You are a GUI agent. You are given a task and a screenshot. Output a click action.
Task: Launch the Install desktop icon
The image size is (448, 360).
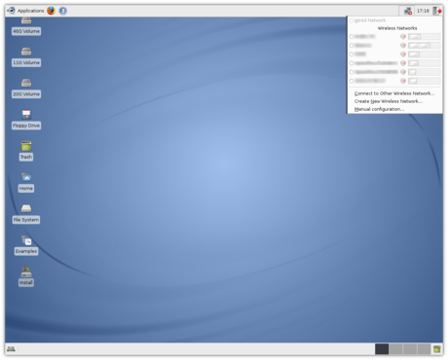click(26, 276)
